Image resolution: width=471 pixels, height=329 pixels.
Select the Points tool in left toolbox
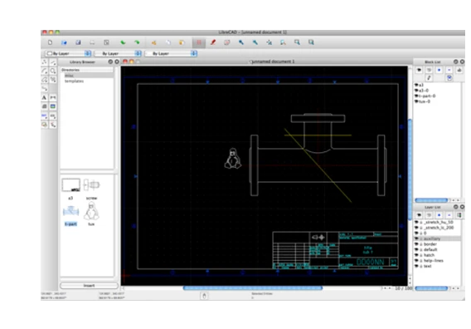(x=45, y=62)
